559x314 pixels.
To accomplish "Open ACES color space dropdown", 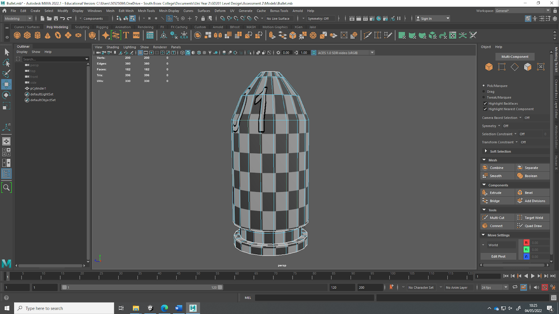I will [x=346, y=53].
